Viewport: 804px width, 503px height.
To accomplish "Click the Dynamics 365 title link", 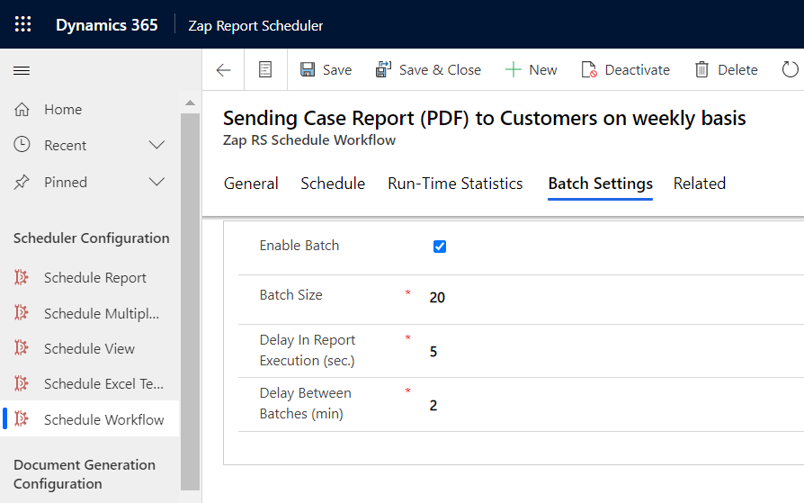I will pyautogui.click(x=107, y=25).
